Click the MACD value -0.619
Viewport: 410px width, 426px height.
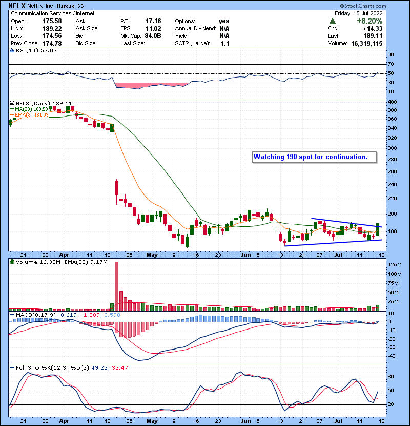tap(68, 315)
